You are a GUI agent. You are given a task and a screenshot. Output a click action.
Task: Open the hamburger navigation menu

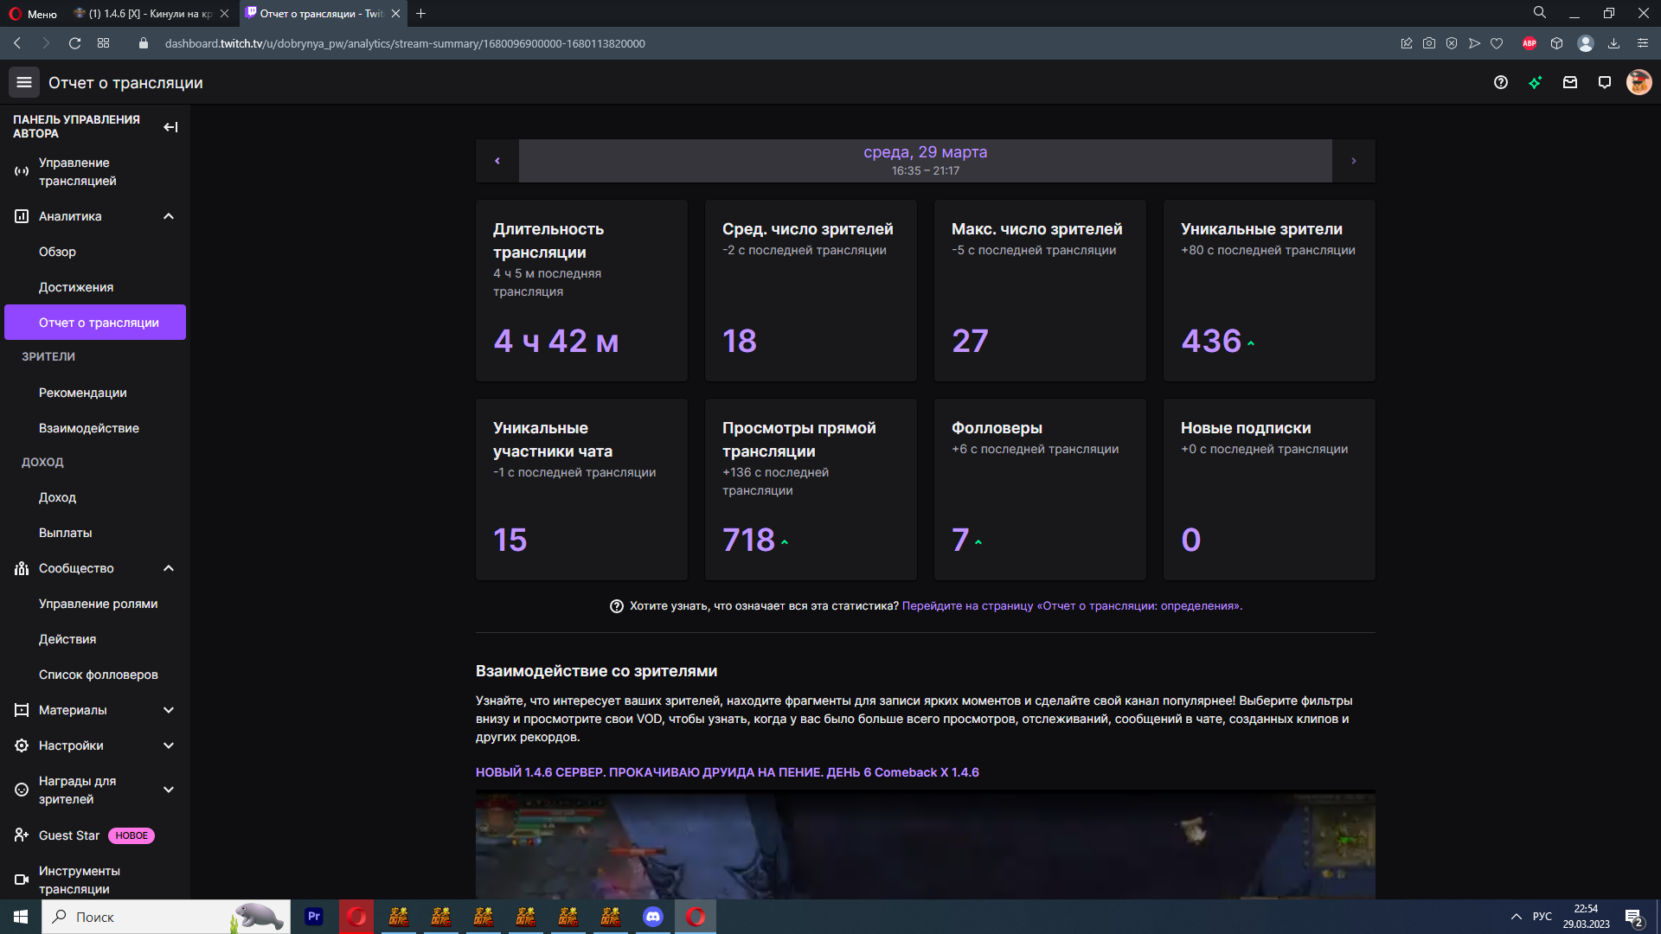pyautogui.click(x=24, y=82)
